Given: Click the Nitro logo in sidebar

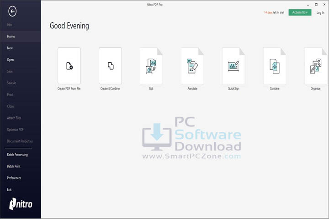Looking at the screenshot, I should (x=21, y=203).
